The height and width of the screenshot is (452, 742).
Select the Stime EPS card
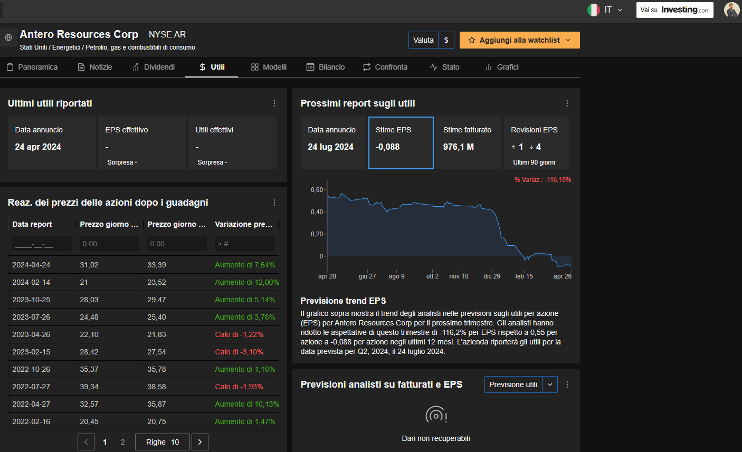point(401,143)
